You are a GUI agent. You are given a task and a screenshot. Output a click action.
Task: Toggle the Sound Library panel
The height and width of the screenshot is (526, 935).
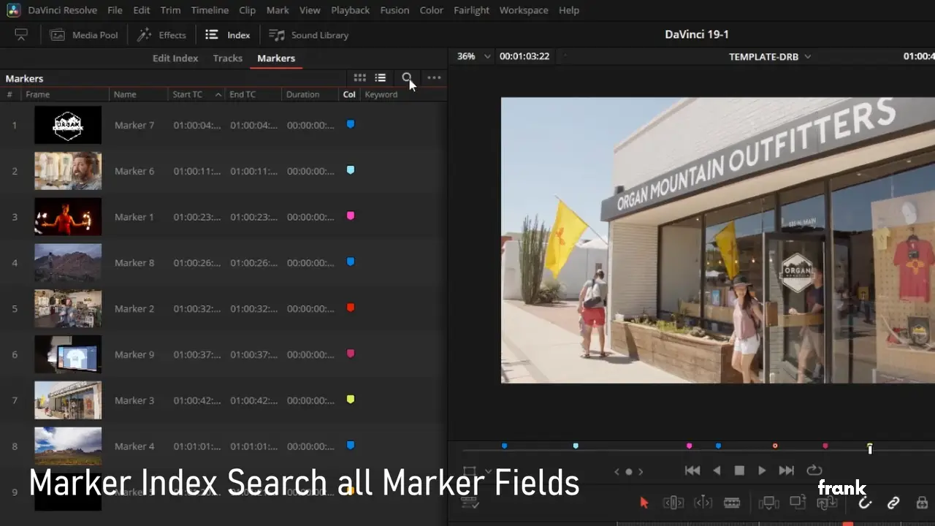click(309, 35)
